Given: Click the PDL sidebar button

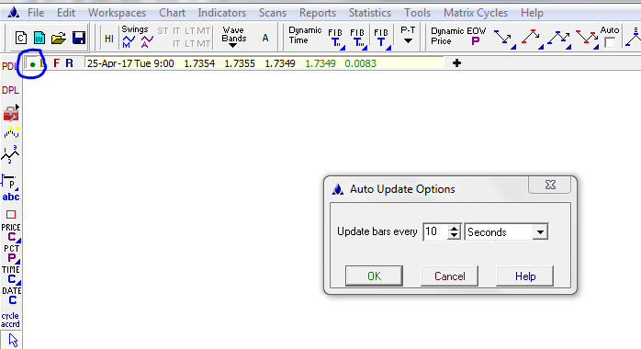Looking at the screenshot, I should coord(9,66).
